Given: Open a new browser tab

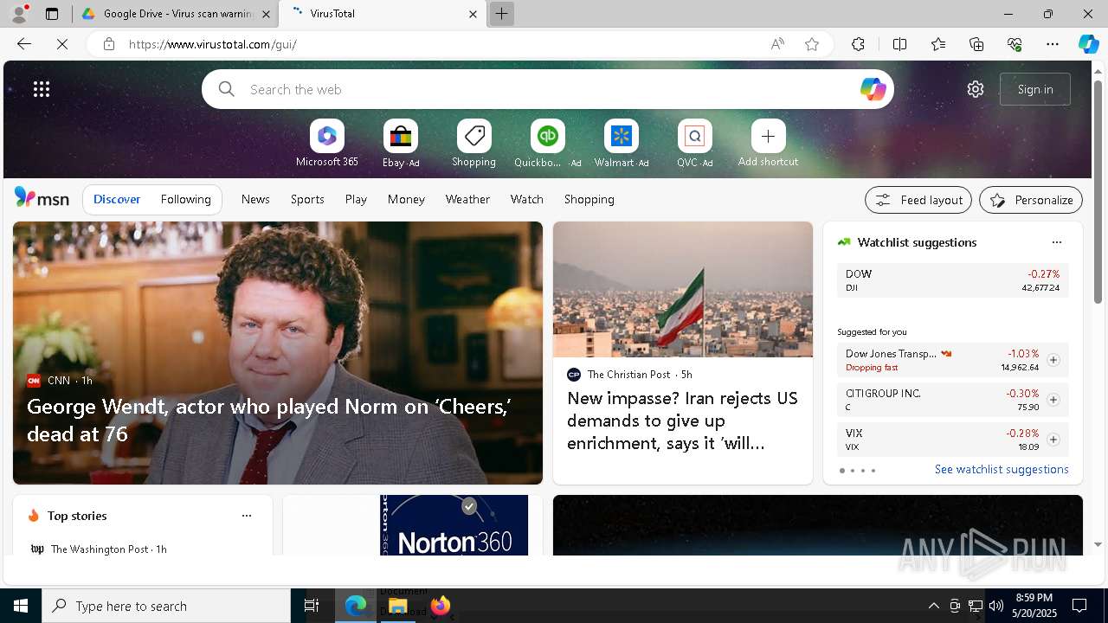Looking at the screenshot, I should (x=501, y=14).
